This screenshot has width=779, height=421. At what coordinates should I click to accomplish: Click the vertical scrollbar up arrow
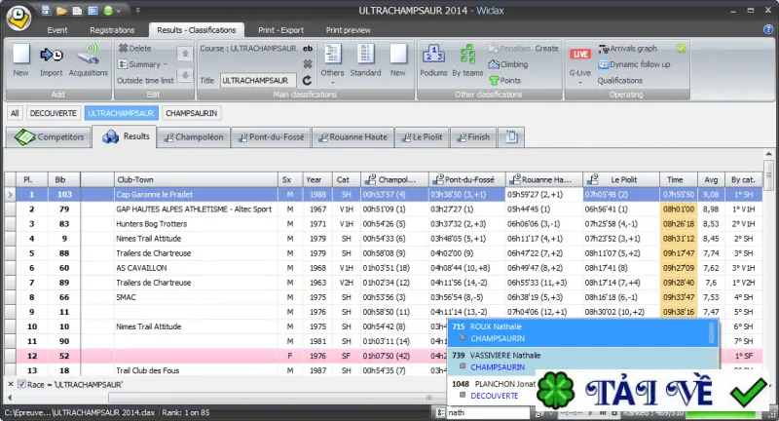pos(768,154)
